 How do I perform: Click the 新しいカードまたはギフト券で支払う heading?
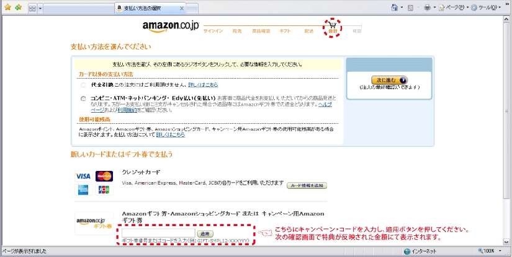pos(122,154)
